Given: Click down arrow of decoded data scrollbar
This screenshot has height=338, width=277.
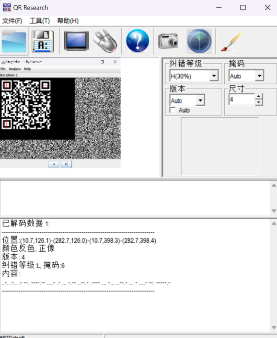Looking at the screenshot, I should click(x=274, y=327).
